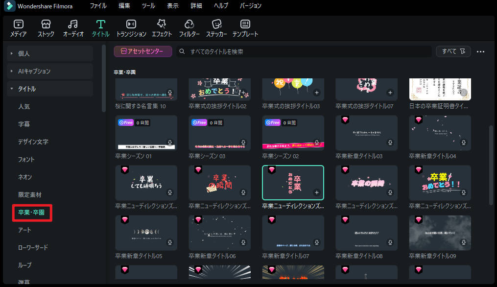This screenshot has width=497, height=287.
Task: Collapse the タイトル category tree
Action: pyautogui.click(x=12, y=89)
